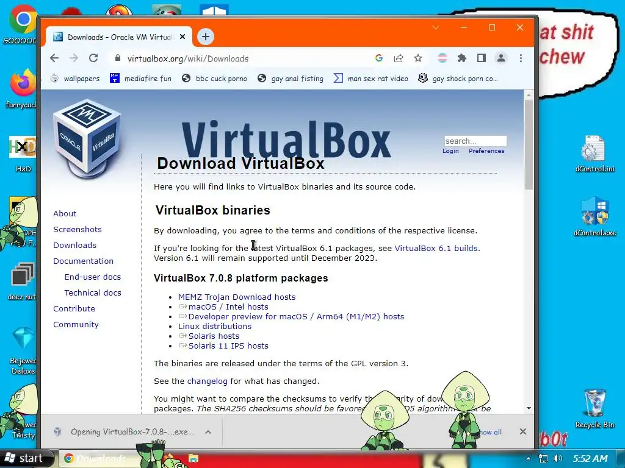Click the macOS / Intel hosts link
The height and width of the screenshot is (468, 625).
pos(228,307)
